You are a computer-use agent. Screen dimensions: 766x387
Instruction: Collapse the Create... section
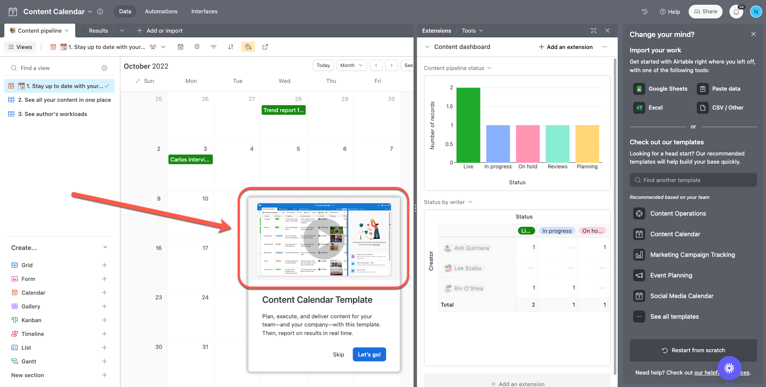(x=105, y=247)
